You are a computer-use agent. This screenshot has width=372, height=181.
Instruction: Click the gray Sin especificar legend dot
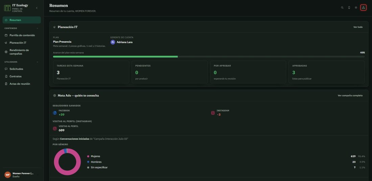(x=88, y=167)
